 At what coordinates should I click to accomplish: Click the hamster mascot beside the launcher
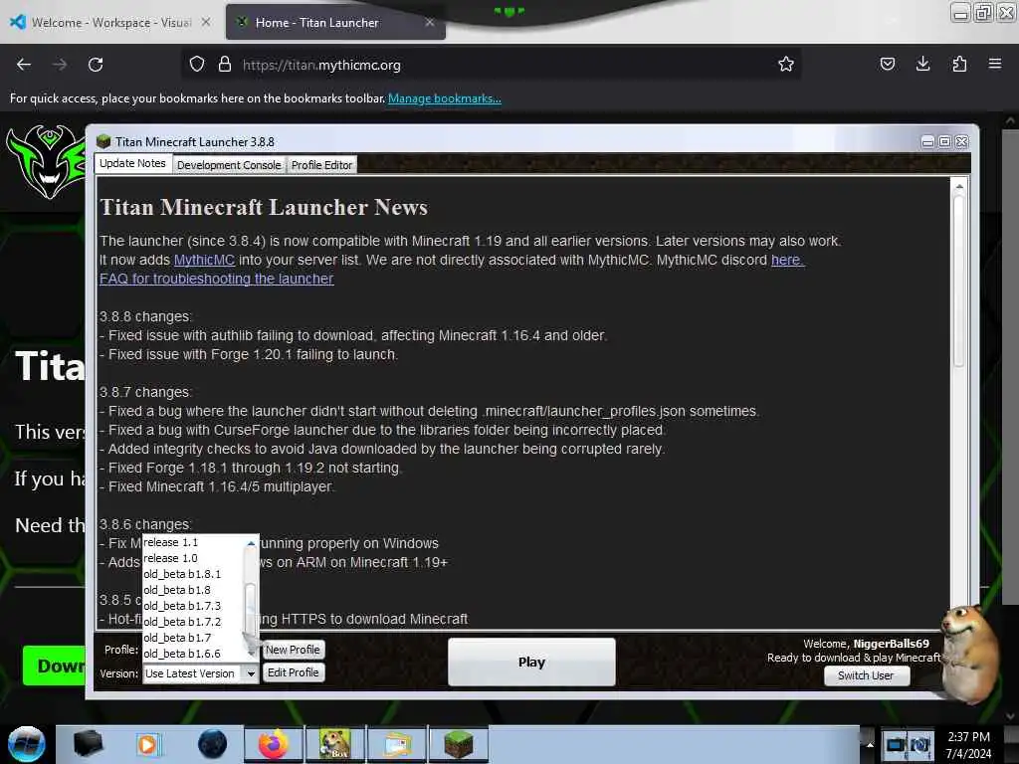coord(968,653)
